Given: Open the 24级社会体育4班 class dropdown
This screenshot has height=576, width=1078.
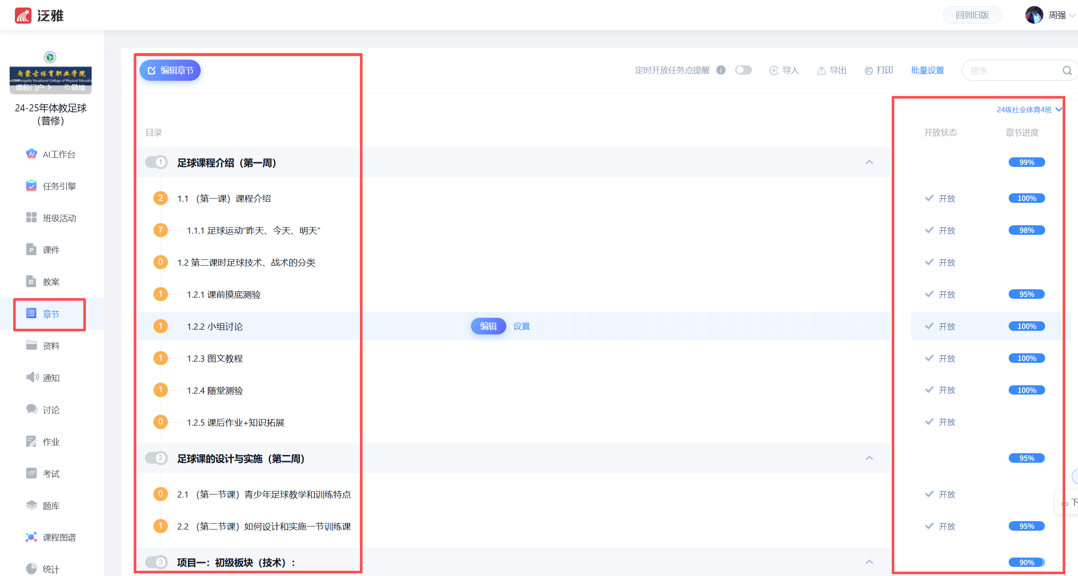Looking at the screenshot, I should pos(1028,110).
